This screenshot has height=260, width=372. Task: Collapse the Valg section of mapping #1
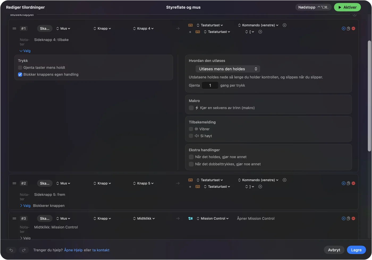[x=25, y=51]
